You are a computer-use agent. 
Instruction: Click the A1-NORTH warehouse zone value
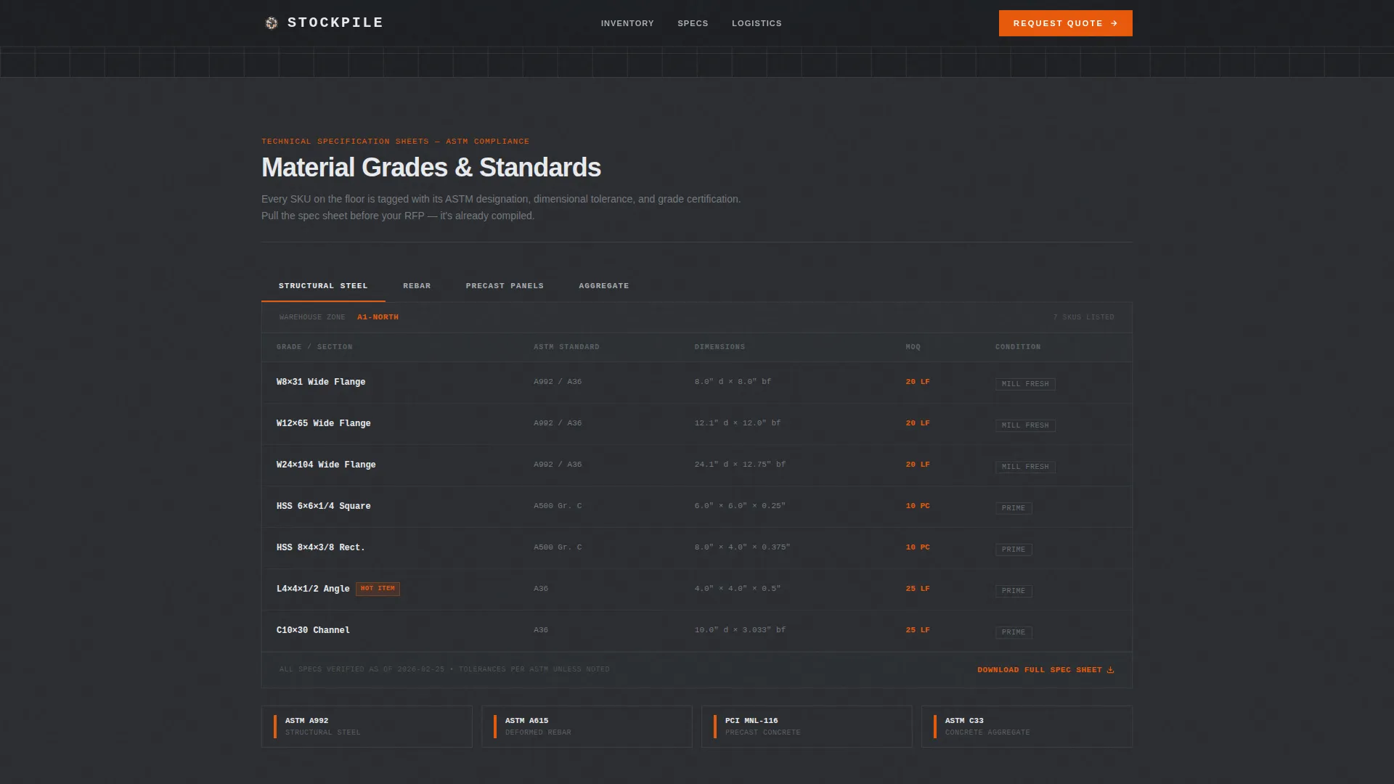tap(378, 317)
